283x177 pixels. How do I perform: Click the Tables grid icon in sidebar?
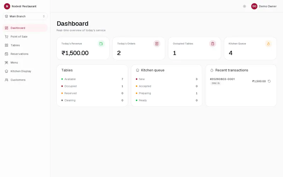(6, 45)
